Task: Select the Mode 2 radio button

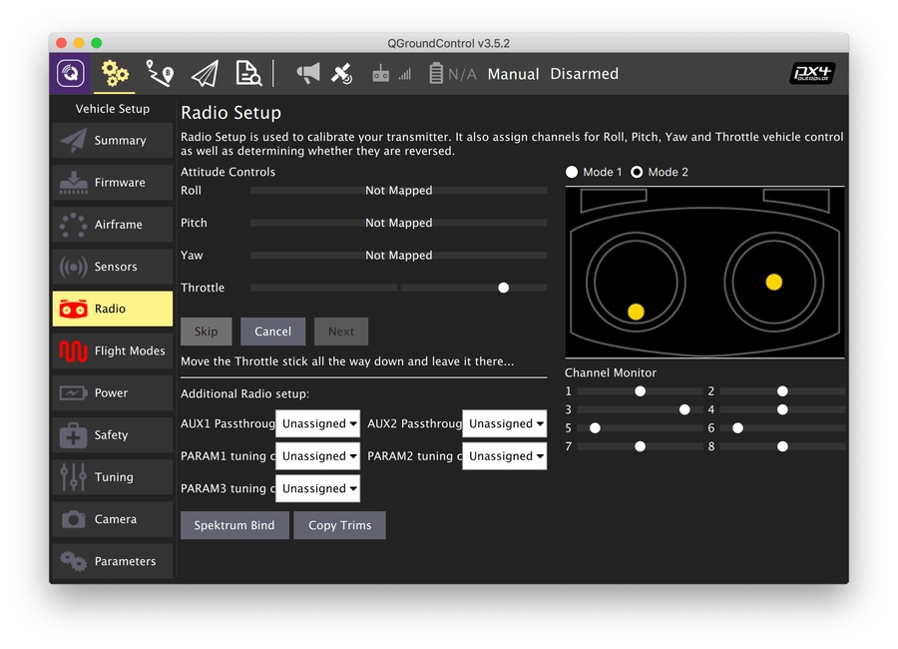Action: (637, 172)
